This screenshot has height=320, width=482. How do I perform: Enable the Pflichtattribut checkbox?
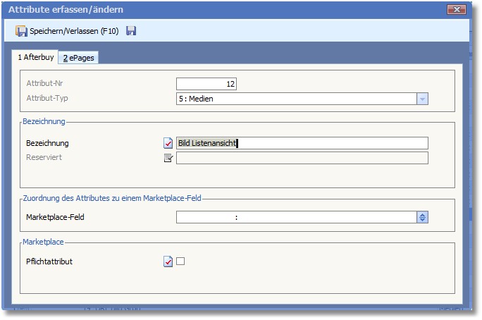(180, 261)
